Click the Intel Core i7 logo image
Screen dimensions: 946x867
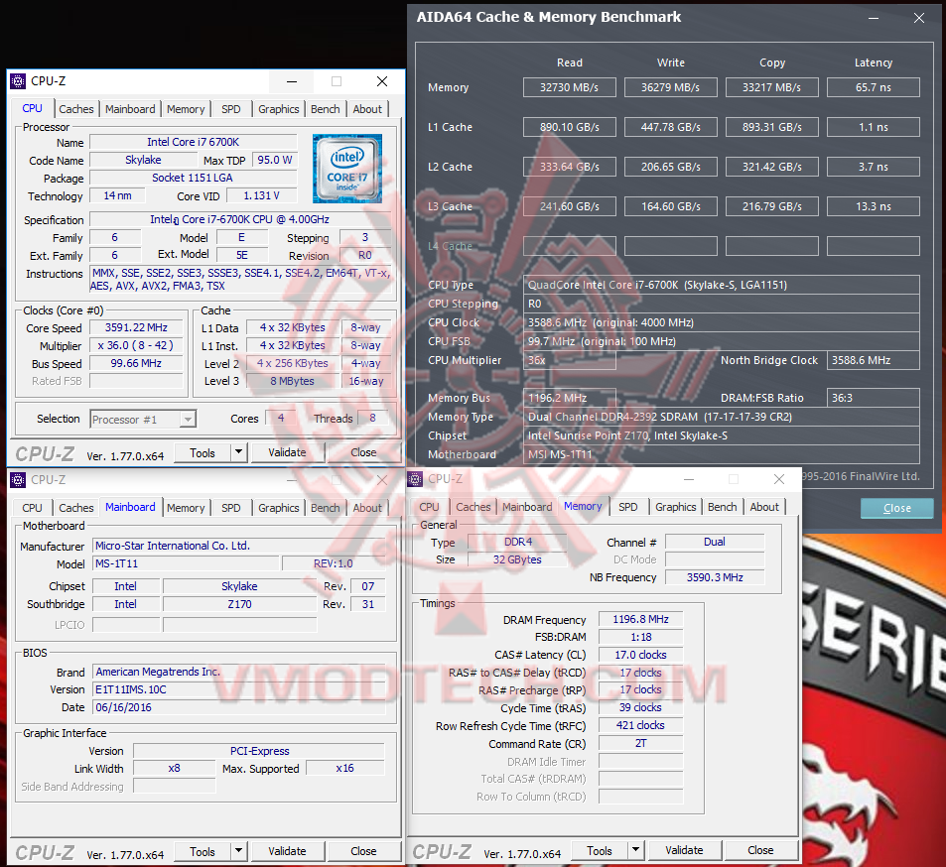(x=347, y=169)
